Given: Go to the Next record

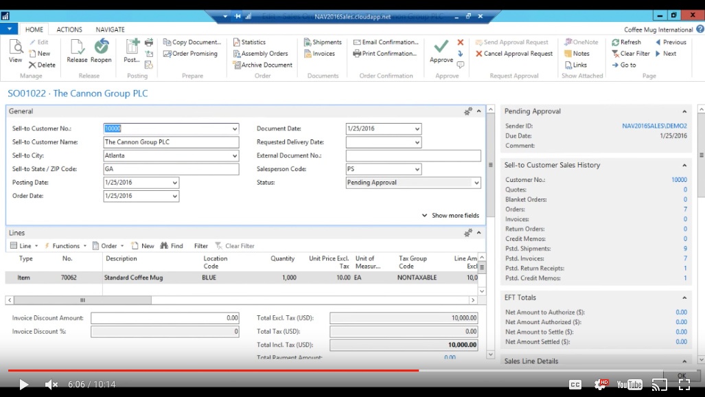Looking at the screenshot, I should [x=666, y=54].
